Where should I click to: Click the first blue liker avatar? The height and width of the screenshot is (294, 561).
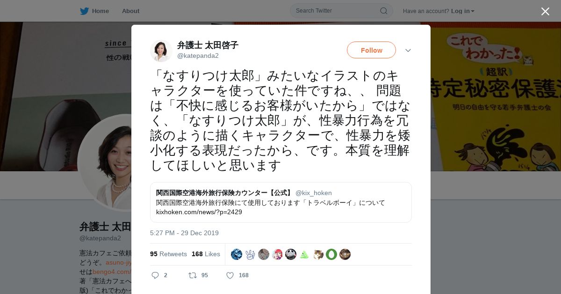pyautogui.click(x=237, y=254)
